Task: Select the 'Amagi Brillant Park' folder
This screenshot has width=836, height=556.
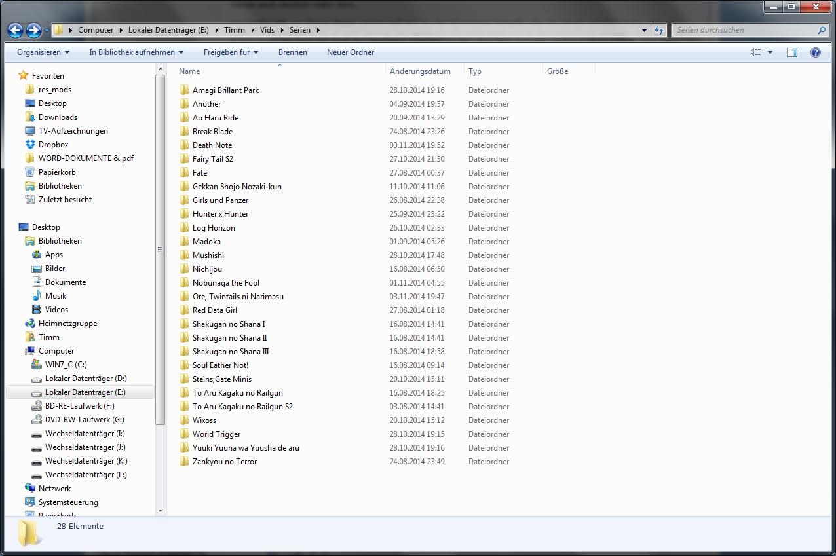Action: [225, 90]
